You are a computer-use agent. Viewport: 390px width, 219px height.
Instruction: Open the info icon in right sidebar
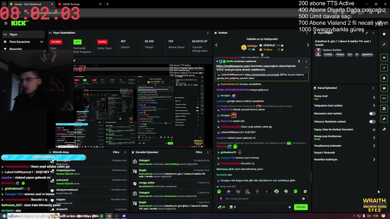[x=384, y=34]
